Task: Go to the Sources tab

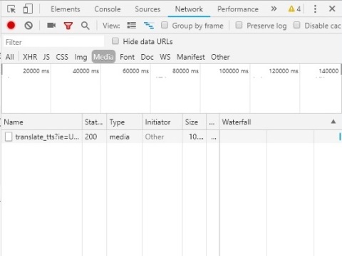Action: 147,9
